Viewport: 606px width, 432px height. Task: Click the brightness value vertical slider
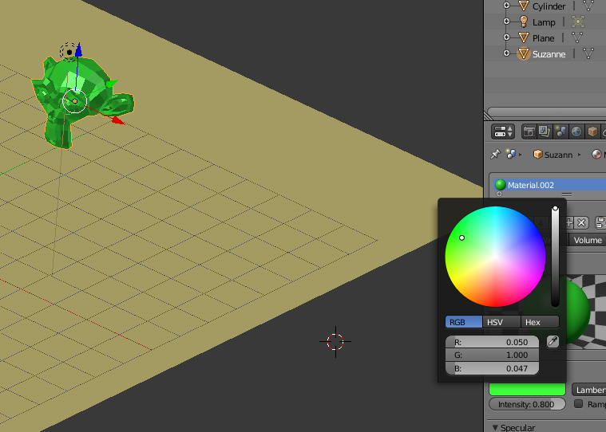[x=556, y=257]
